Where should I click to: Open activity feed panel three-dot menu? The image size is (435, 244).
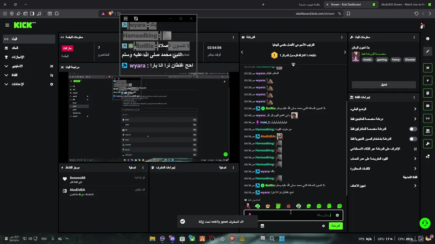coord(143,167)
